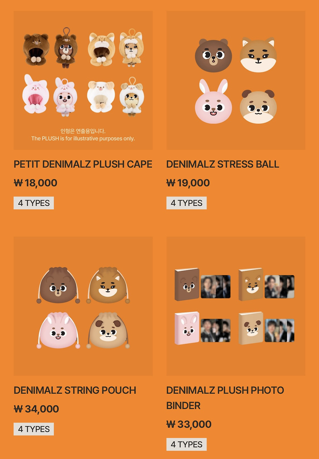Open the Denimalz String Pouch product image
This screenshot has width=319, height=459.
click(x=83, y=306)
